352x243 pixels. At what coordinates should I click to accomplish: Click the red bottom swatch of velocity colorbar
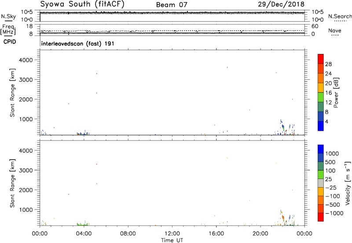pyautogui.click(x=321, y=217)
